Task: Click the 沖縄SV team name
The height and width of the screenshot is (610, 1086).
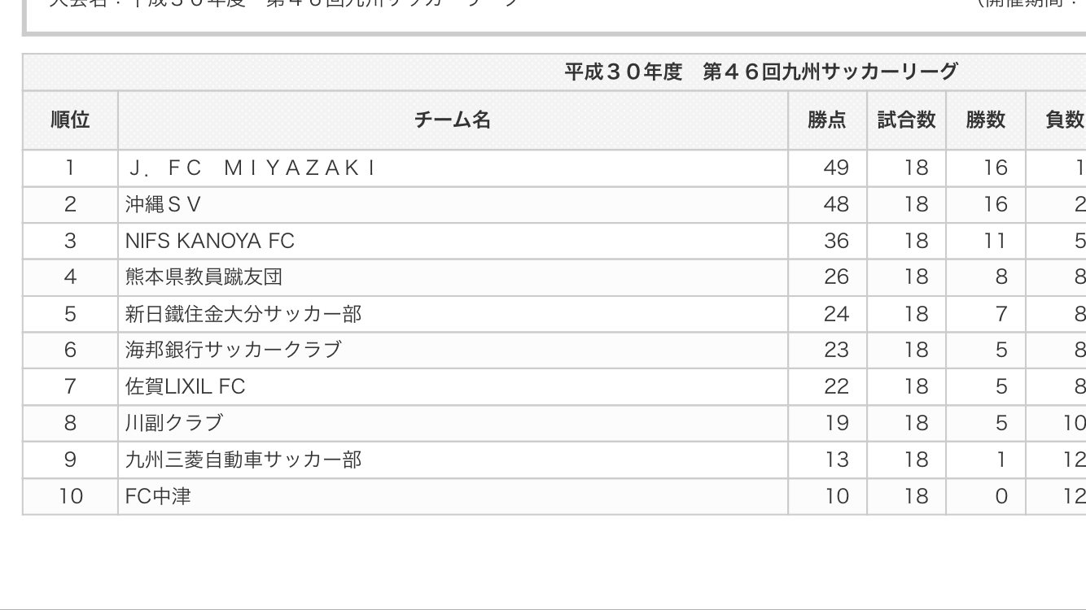Action: [x=163, y=204]
